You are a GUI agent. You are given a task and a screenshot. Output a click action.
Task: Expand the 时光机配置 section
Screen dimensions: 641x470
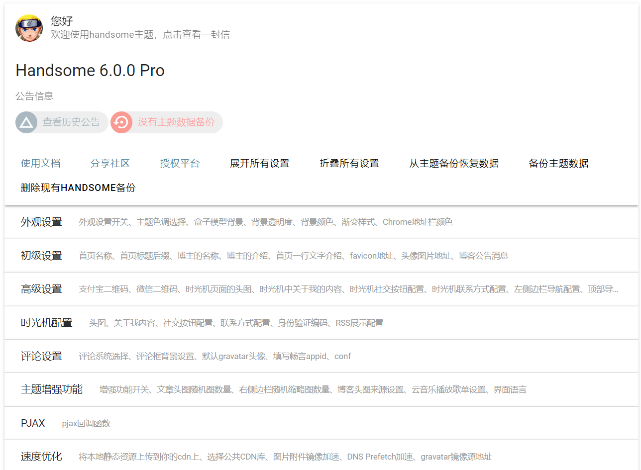(321, 323)
